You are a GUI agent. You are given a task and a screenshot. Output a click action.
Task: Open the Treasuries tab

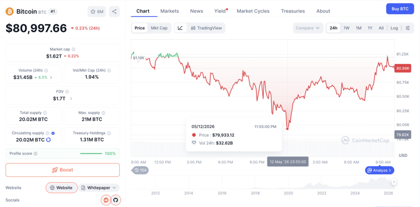(x=293, y=11)
